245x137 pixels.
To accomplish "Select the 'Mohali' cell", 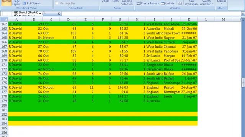I will (x=172, y=29).
